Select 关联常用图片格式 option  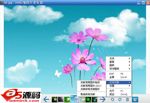(91, 83)
